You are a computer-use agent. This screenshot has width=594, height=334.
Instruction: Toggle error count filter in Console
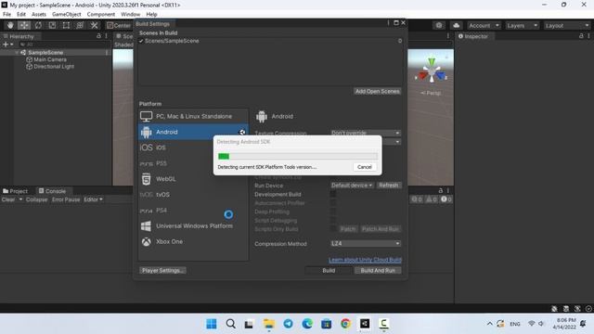point(417,199)
